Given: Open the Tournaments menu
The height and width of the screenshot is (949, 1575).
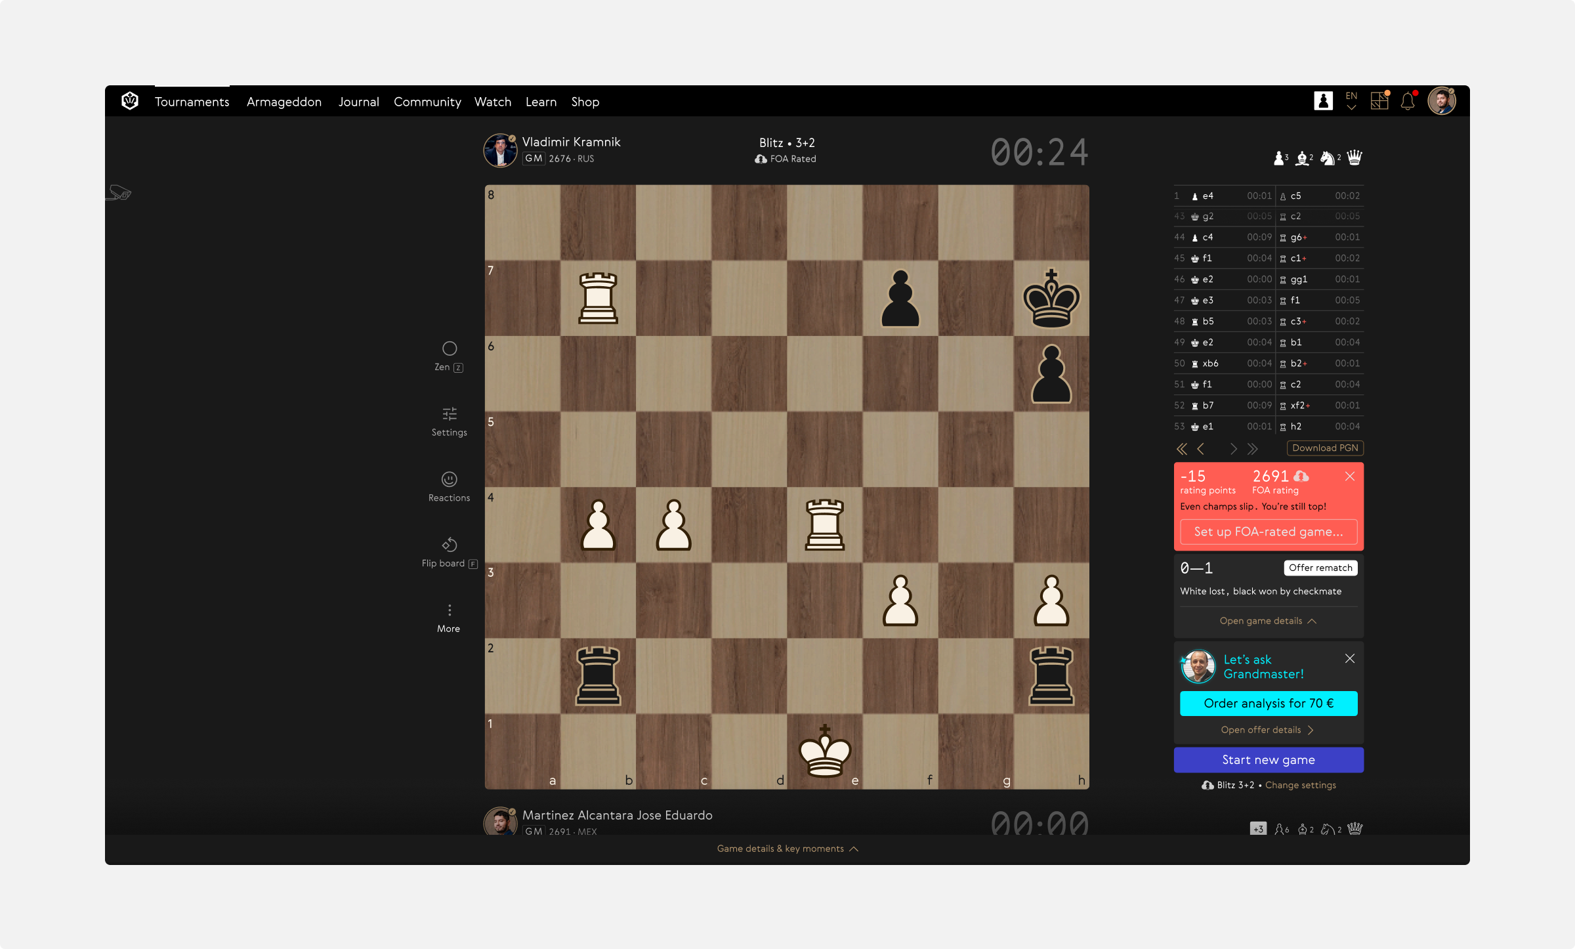Looking at the screenshot, I should point(192,102).
